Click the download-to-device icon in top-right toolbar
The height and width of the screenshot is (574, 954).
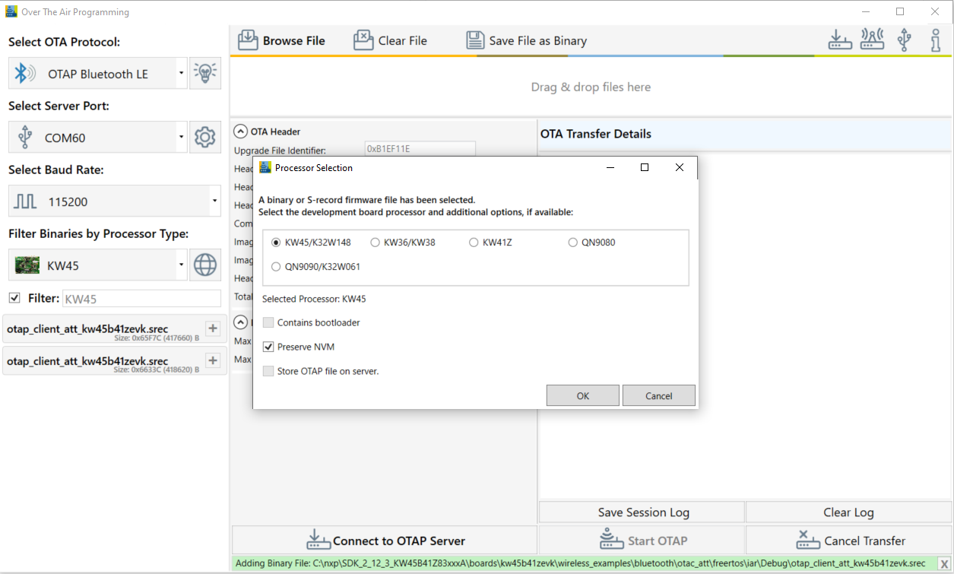(840, 40)
